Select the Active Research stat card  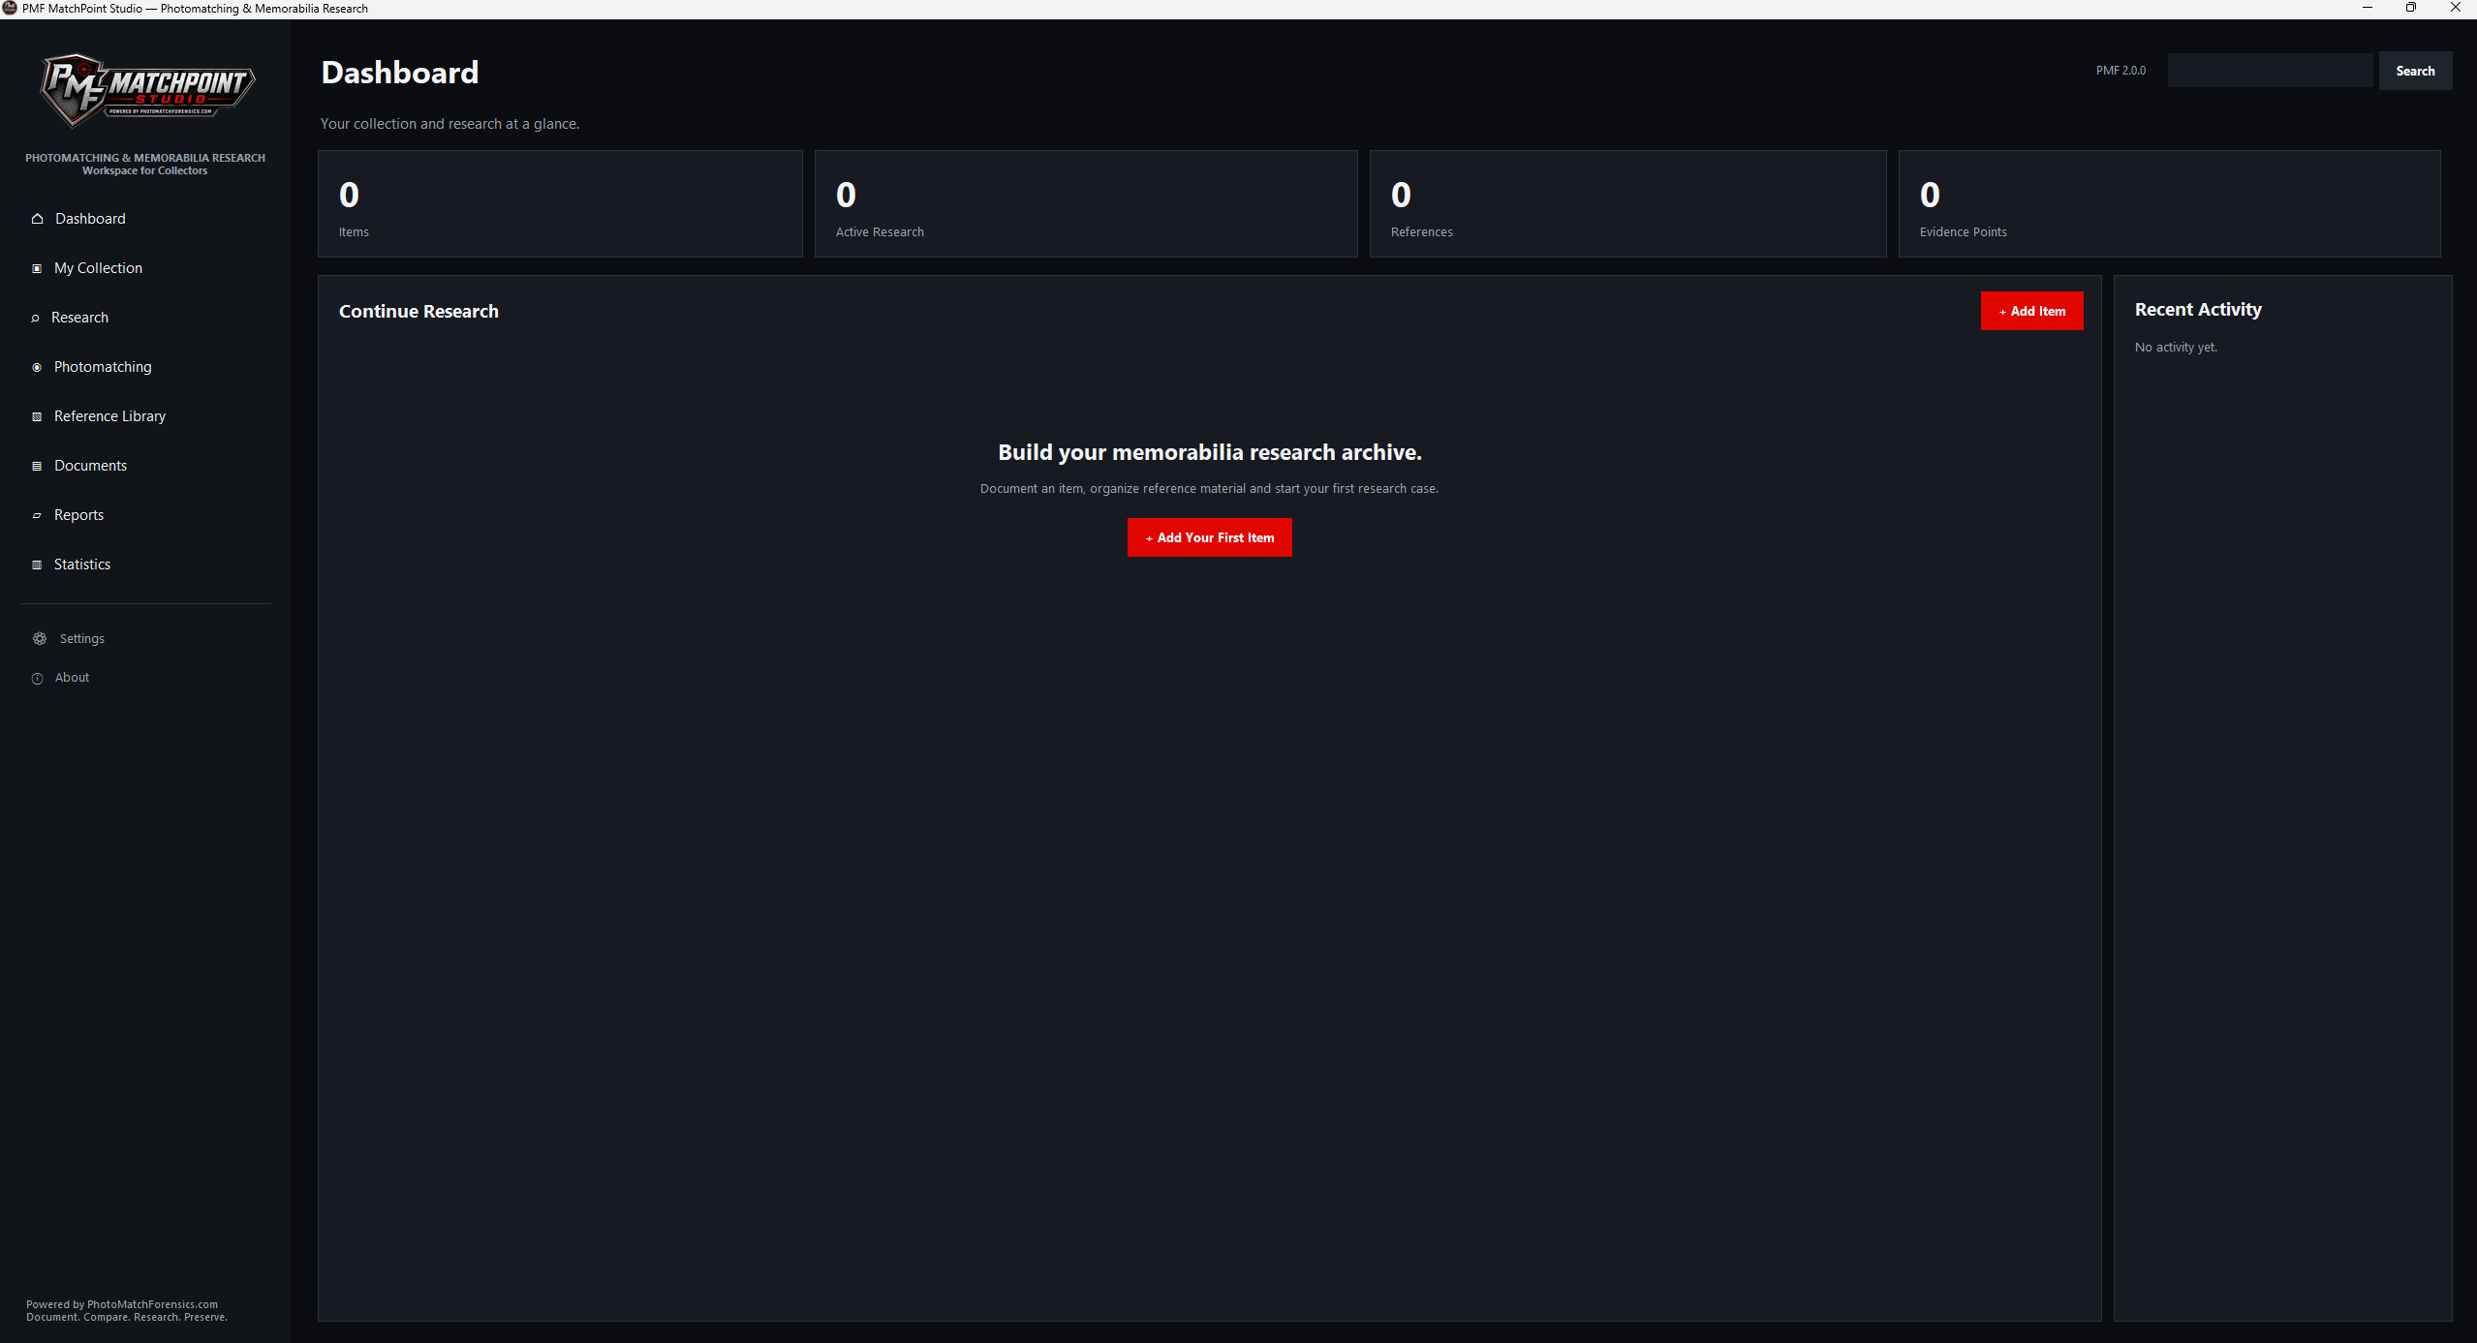coord(1086,203)
